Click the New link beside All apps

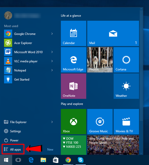(x=50, y=150)
